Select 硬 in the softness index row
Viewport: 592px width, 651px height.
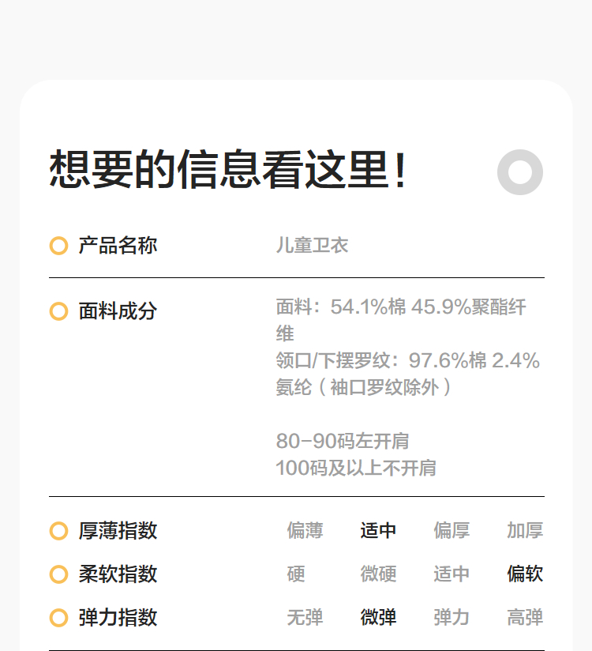(x=296, y=574)
